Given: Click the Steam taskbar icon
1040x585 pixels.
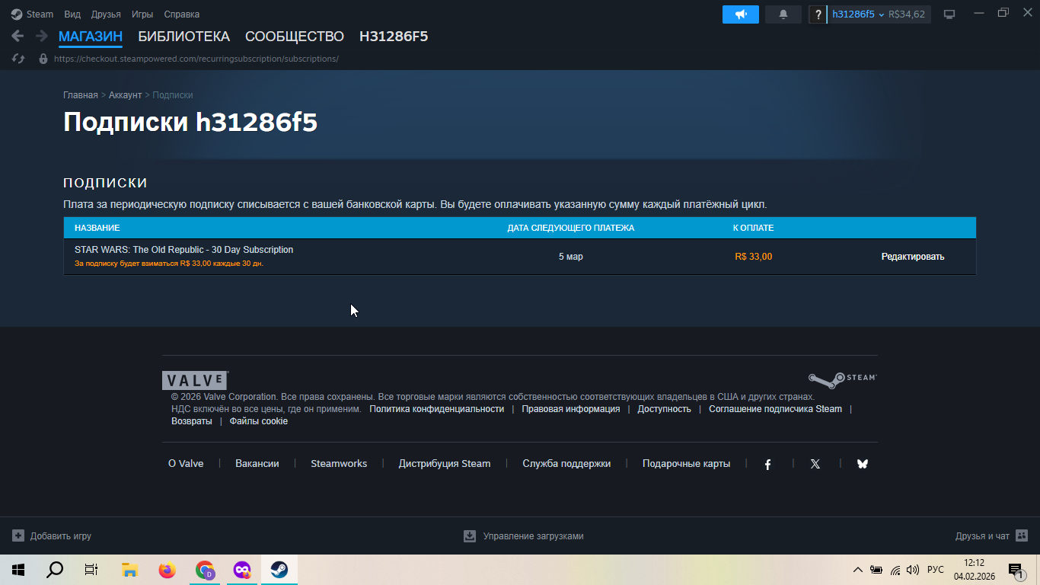Looking at the screenshot, I should 279,570.
